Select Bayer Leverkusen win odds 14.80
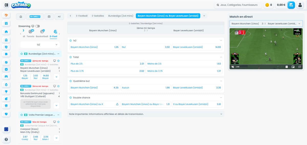 tap(197, 47)
